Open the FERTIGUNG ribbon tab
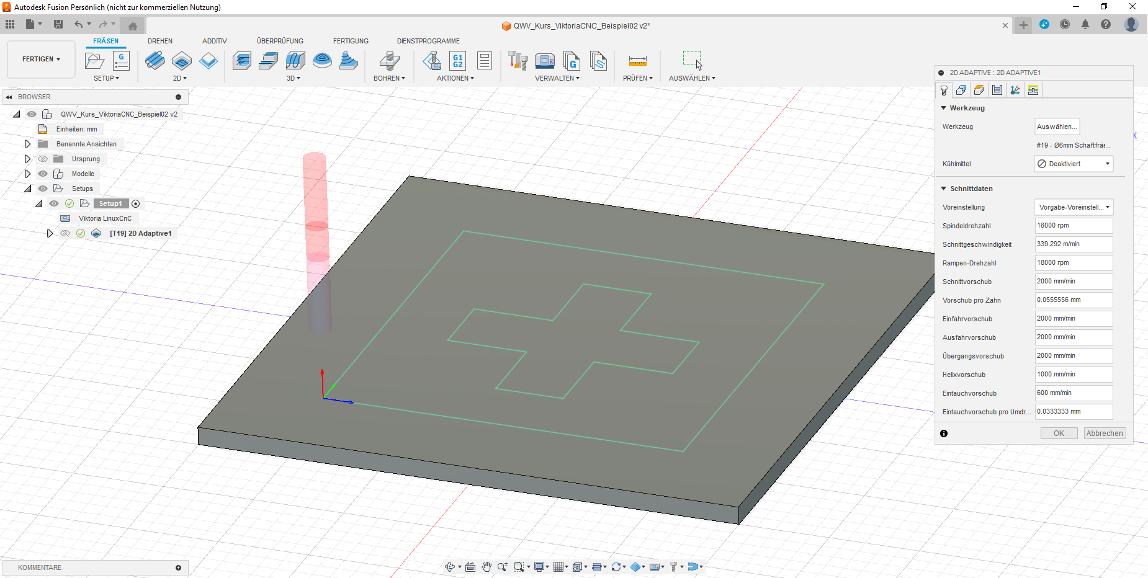The image size is (1148, 578). pos(351,41)
